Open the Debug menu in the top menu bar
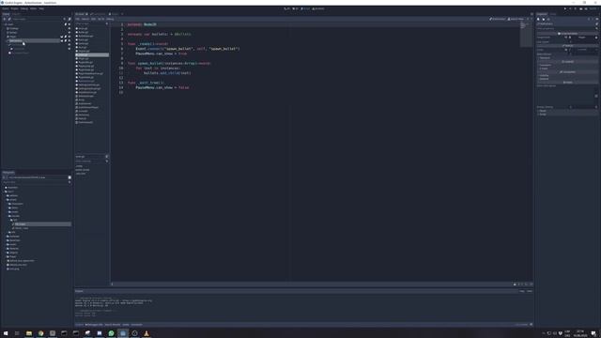Image resolution: width=601 pixels, height=338 pixels. point(24,8)
